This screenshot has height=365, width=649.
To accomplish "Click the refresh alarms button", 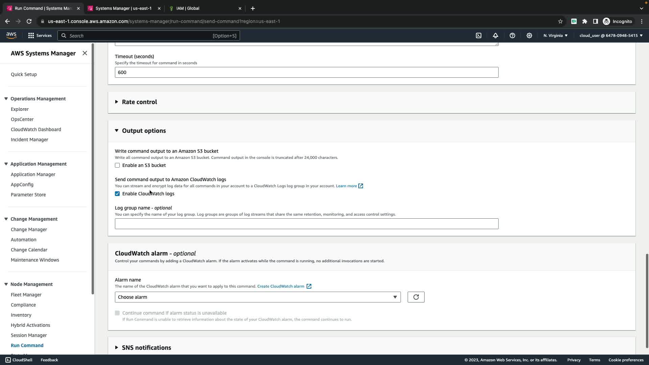I will [416, 297].
